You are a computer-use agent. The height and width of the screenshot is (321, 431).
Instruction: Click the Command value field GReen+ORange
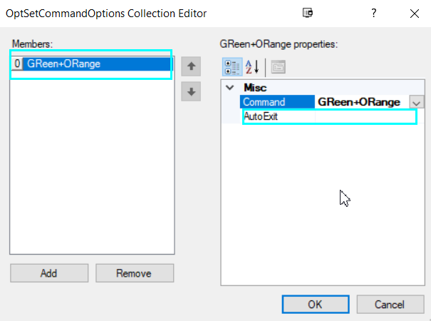click(x=361, y=102)
